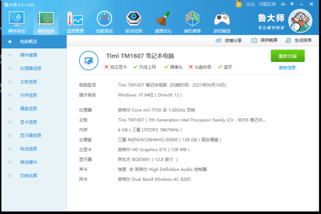The width and height of the screenshot is (321, 214).
Task: Select 硬件健康 in the sidebar
Action: [x=34, y=55]
